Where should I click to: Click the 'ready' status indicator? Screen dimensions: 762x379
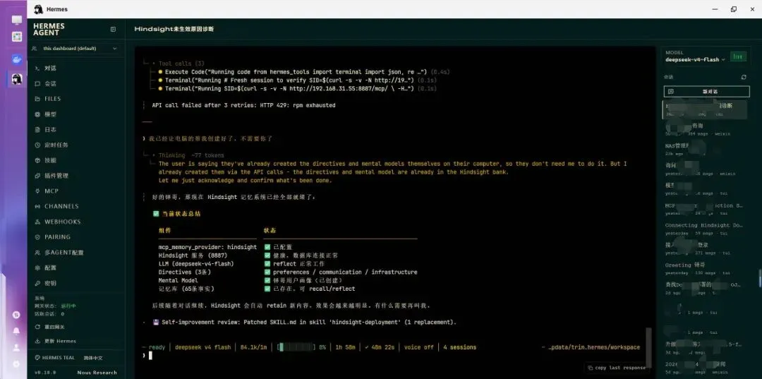(x=157, y=347)
